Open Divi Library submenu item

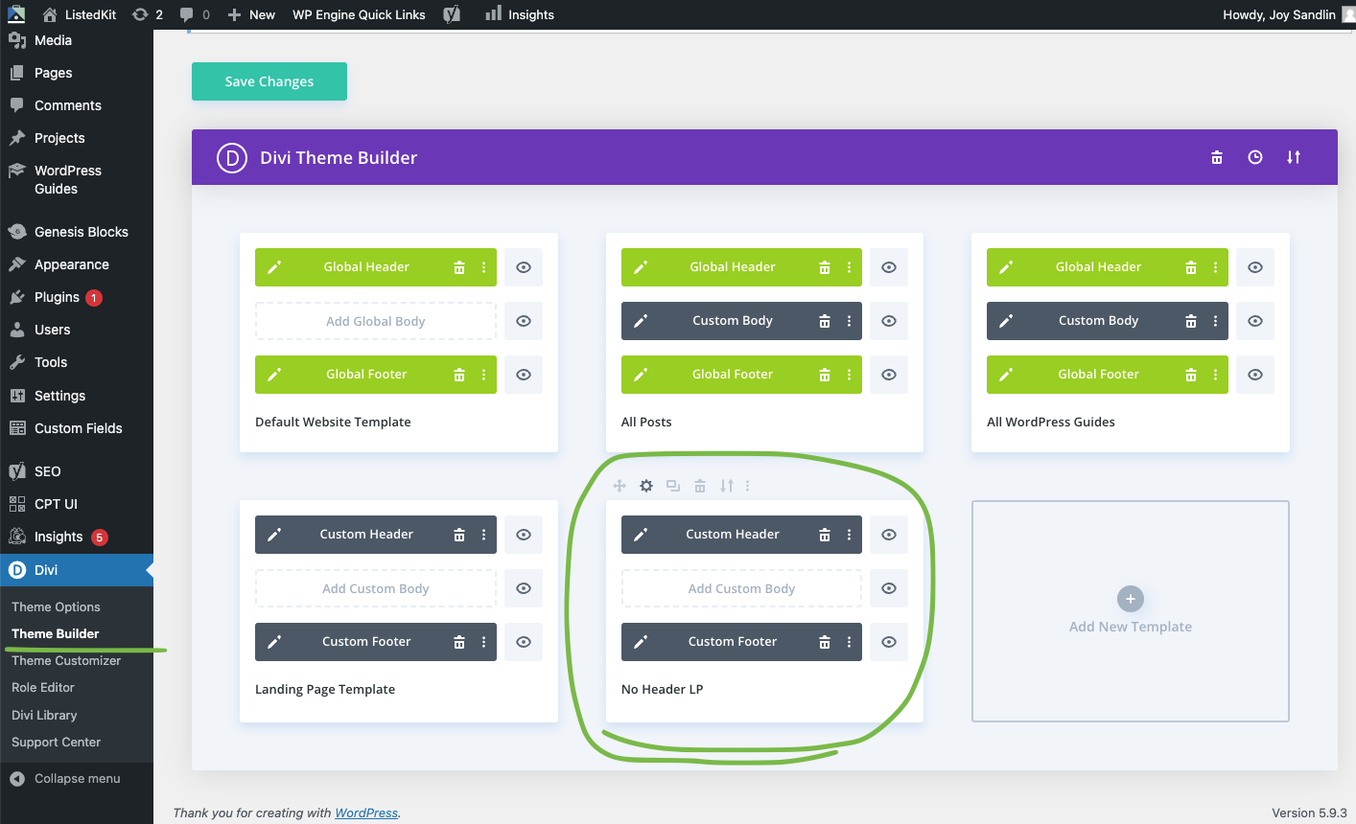pos(44,715)
